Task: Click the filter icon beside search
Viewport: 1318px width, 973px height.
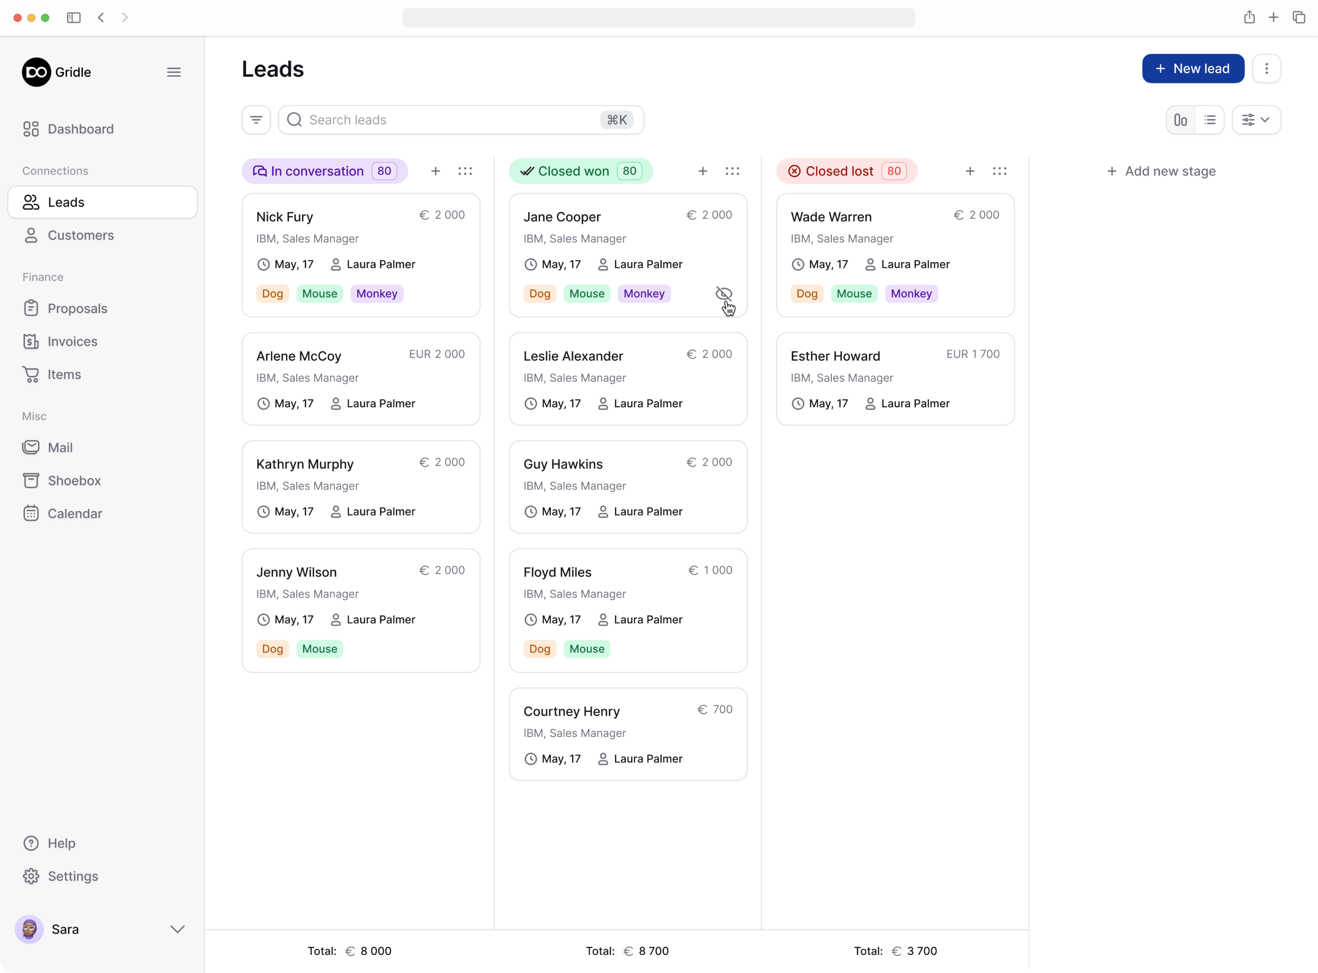Action: point(256,120)
